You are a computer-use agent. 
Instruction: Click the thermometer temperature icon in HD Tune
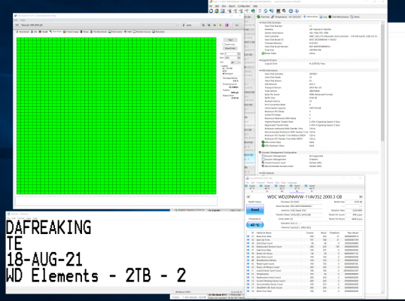click(184, 26)
